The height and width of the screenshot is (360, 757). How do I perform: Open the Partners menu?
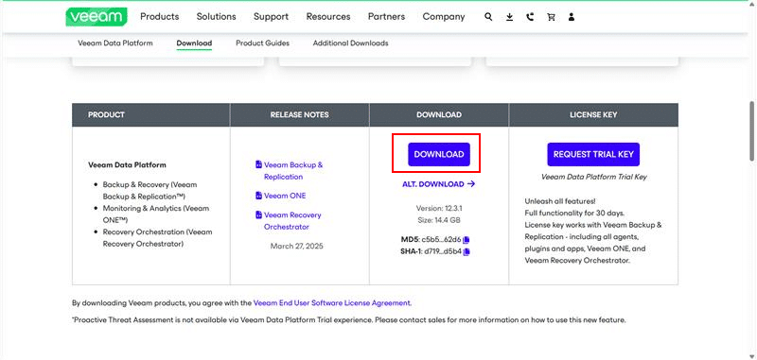[386, 17]
